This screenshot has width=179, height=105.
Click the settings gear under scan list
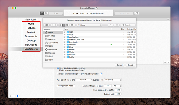coord(17,96)
